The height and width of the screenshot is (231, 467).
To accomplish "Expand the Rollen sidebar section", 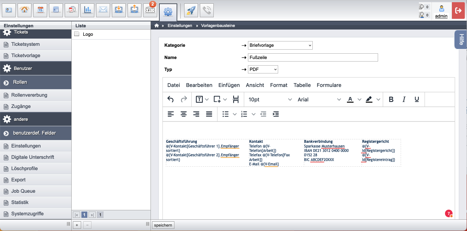I will click(36, 82).
